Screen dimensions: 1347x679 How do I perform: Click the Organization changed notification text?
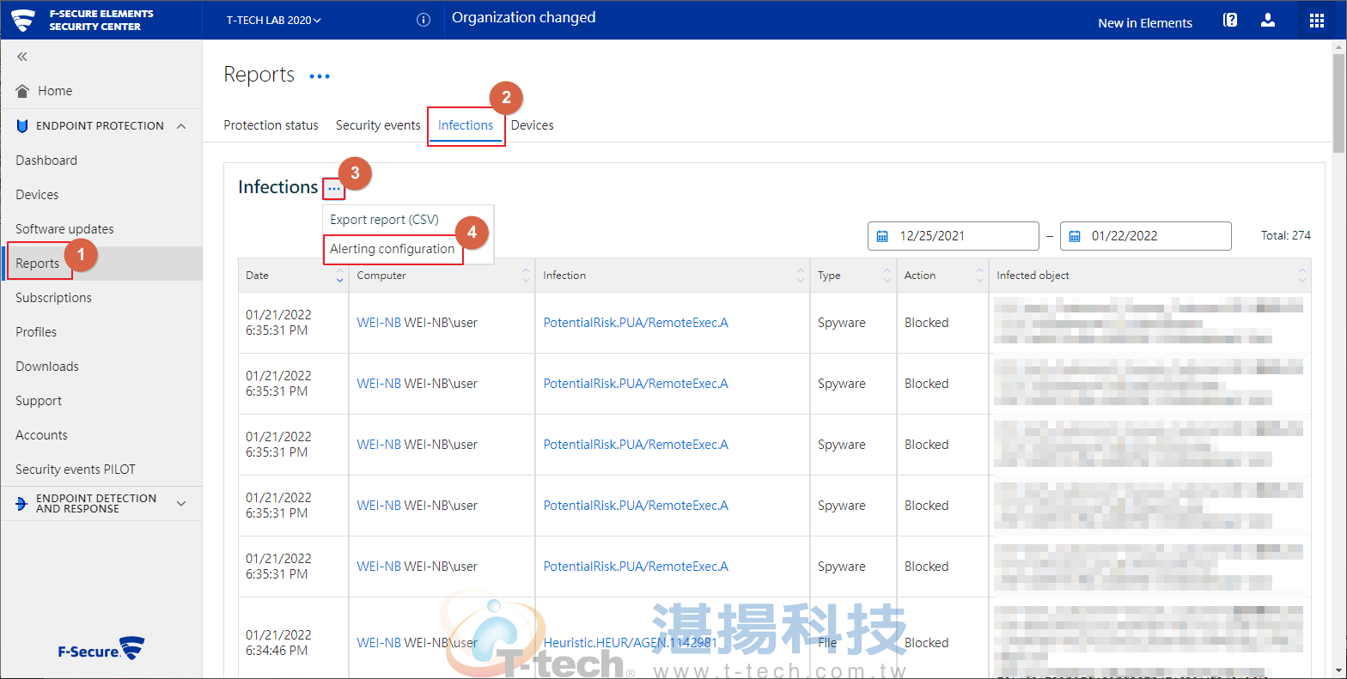coord(524,18)
